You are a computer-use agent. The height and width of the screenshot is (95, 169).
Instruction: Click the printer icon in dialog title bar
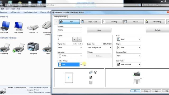point(53,12)
